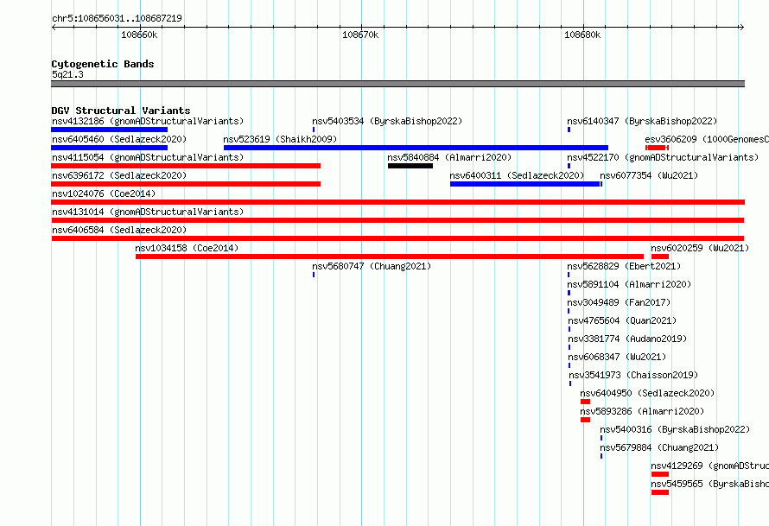Click the blue nsv6400311 variant bar
The height and width of the screenshot is (526, 769).
(525, 184)
